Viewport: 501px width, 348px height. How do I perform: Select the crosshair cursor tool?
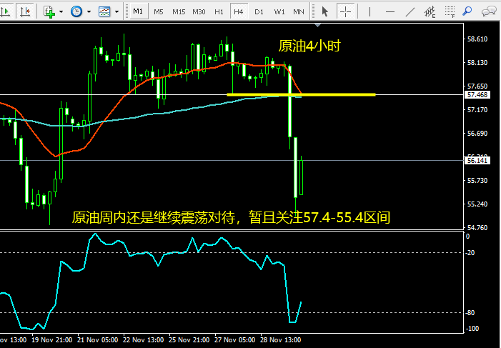pyautogui.click(x=345, y=12)
